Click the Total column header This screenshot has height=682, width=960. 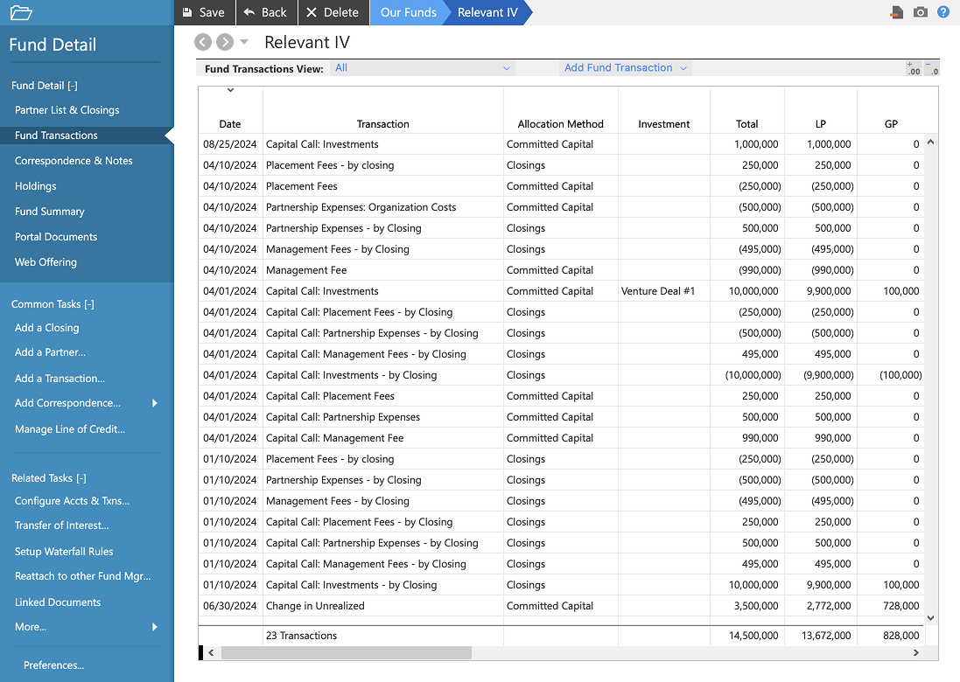click(x=747, y=124)
